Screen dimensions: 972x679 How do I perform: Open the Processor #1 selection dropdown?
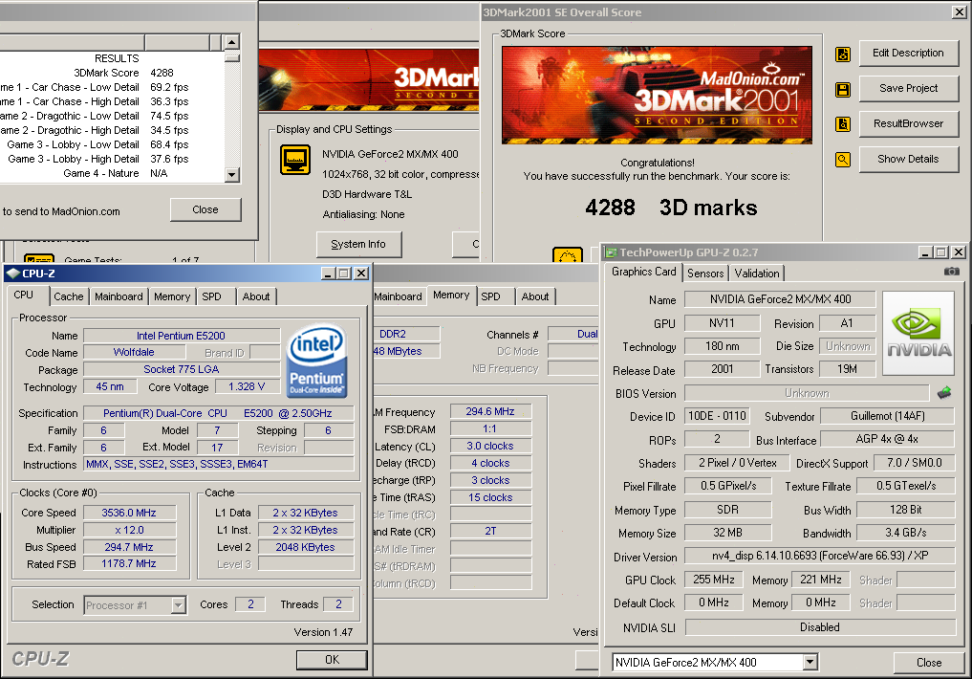coord(179,604)
